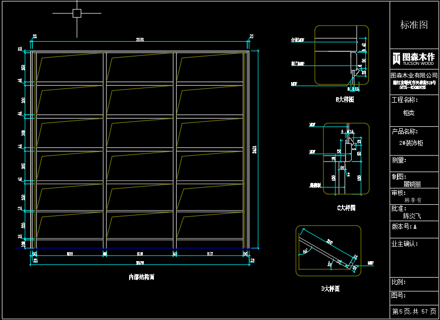Click the 第5页,共57页 page indicator
The image size is (440, 320).
(414, 311)
